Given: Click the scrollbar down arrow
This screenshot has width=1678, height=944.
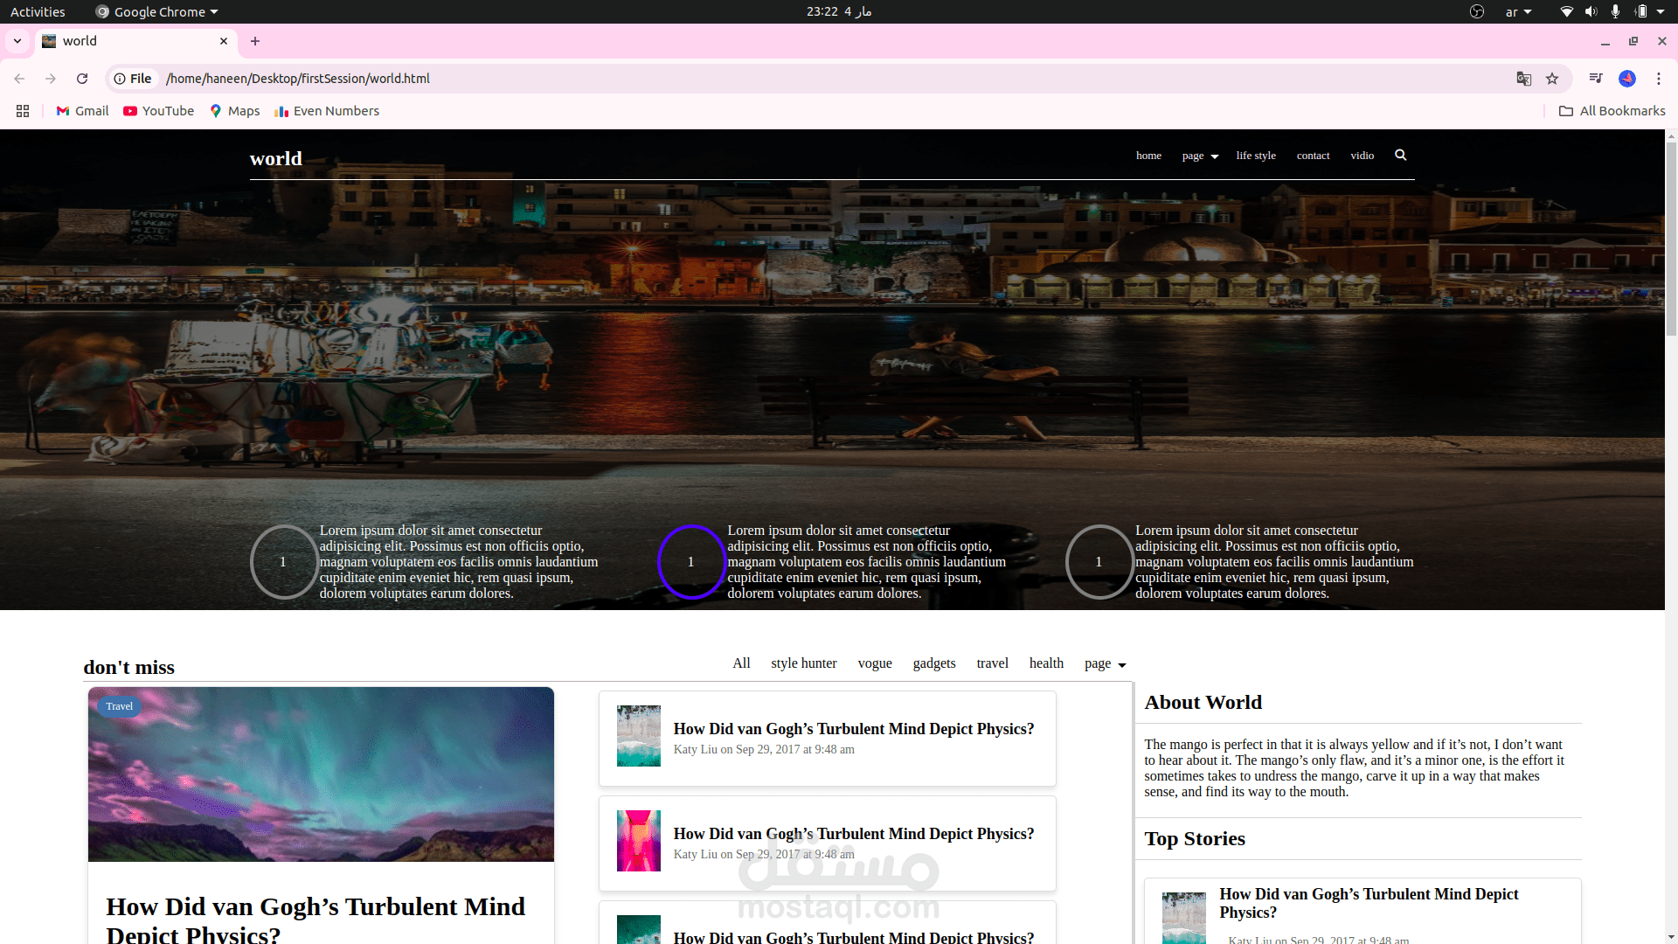Looking at the screenshot, I should click(x=1671, y=938).
